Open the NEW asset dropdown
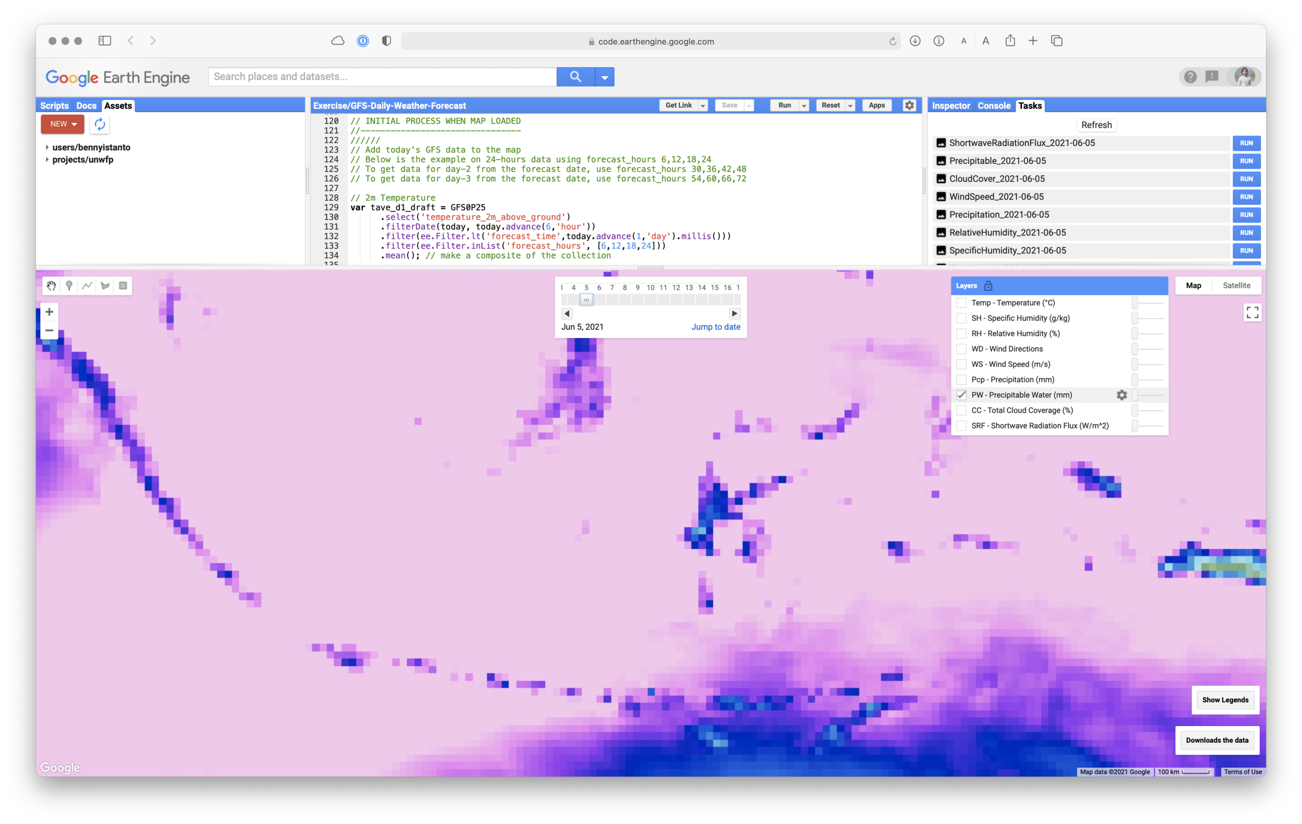Viewport: 1302px width, 824px height. [x=62, y=124]
